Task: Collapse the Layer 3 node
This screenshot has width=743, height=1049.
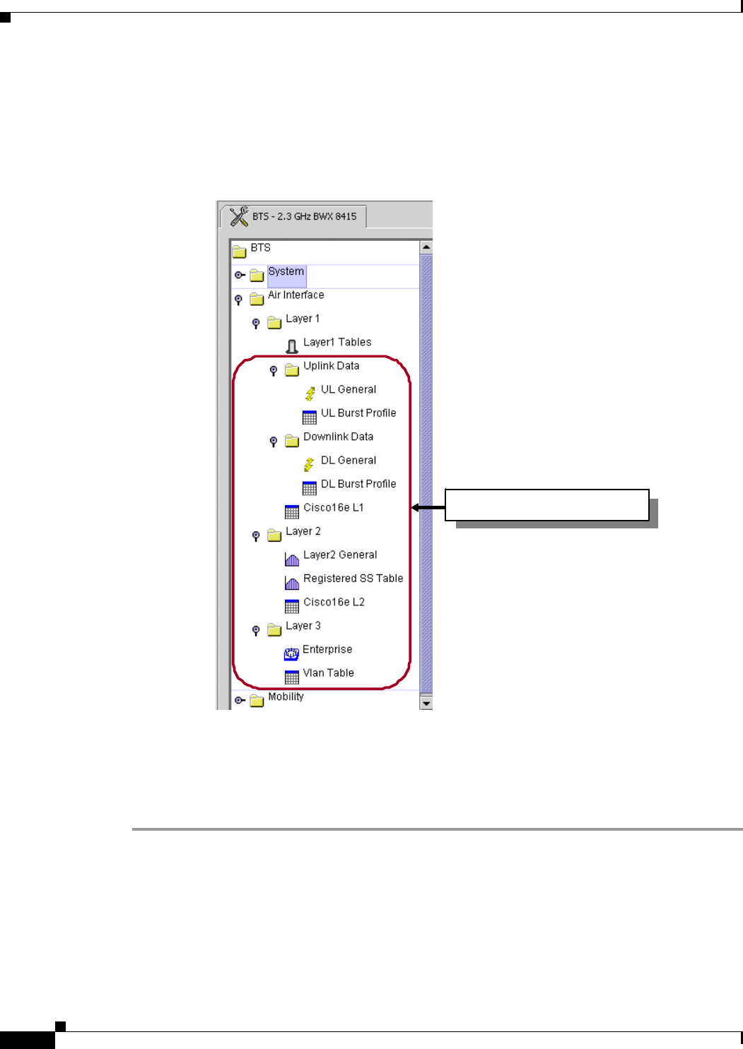Action: (x=256, y=630)
